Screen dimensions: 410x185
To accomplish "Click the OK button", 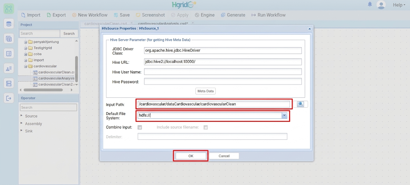I will click(191, 156).
